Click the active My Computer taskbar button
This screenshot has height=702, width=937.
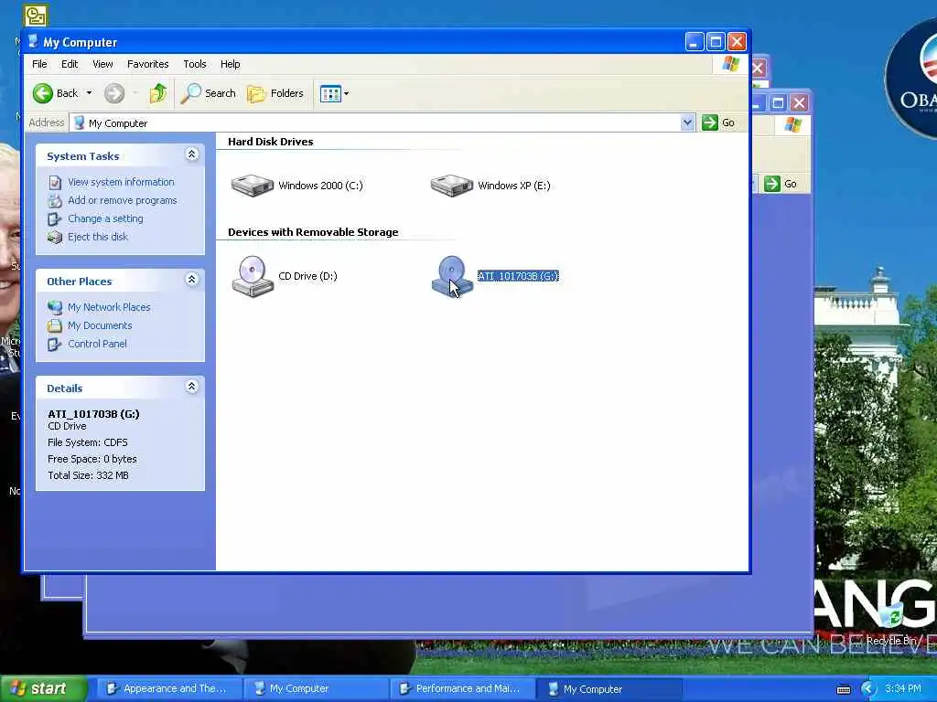click(609, 689)
